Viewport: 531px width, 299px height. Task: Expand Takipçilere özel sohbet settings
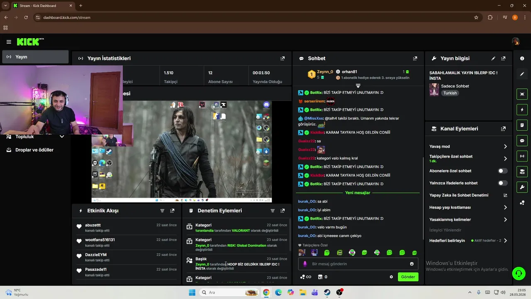pos(505,159)
